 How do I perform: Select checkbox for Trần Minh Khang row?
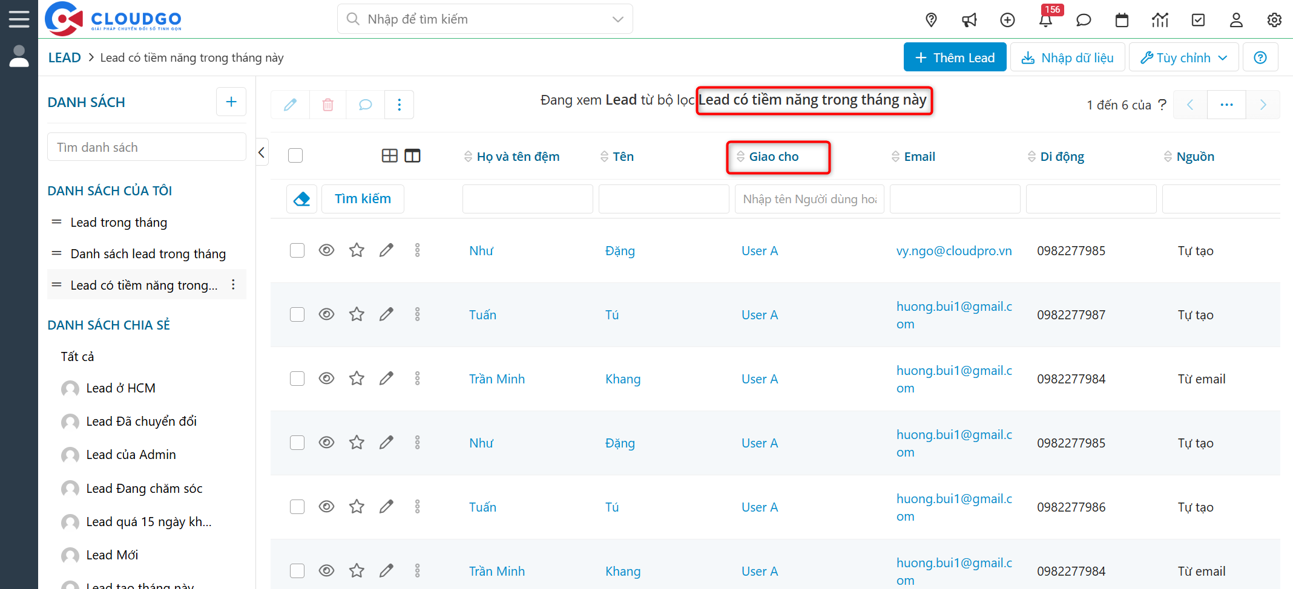coord(297,379)
